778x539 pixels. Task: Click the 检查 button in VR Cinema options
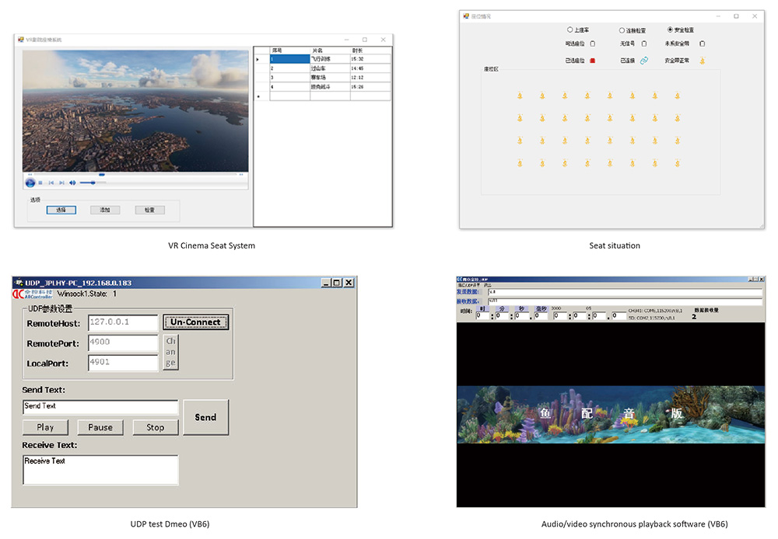click(x=150, y=210)
